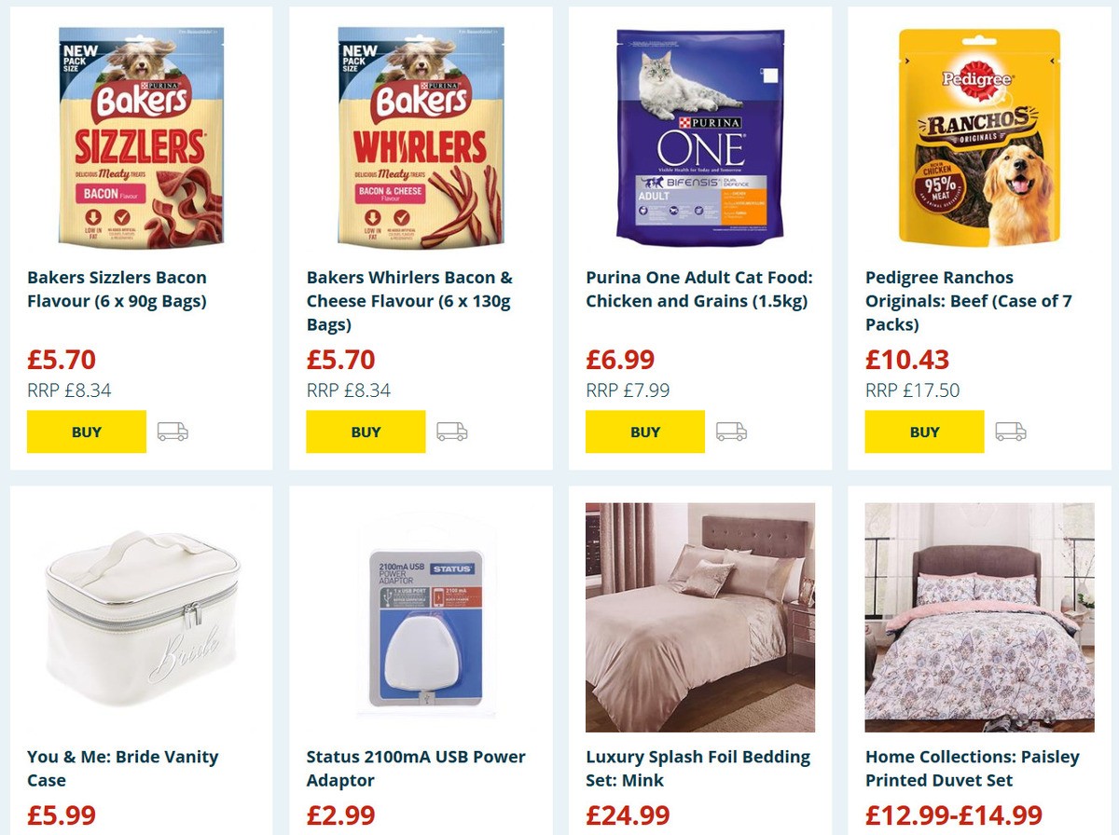Click BUY for Bakers Whirlers Bacon & Cheese
The image size is (1119, 835).
coord(366,431)
